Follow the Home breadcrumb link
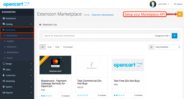This screenshot has height=99, width=184. tap(86, 15)
